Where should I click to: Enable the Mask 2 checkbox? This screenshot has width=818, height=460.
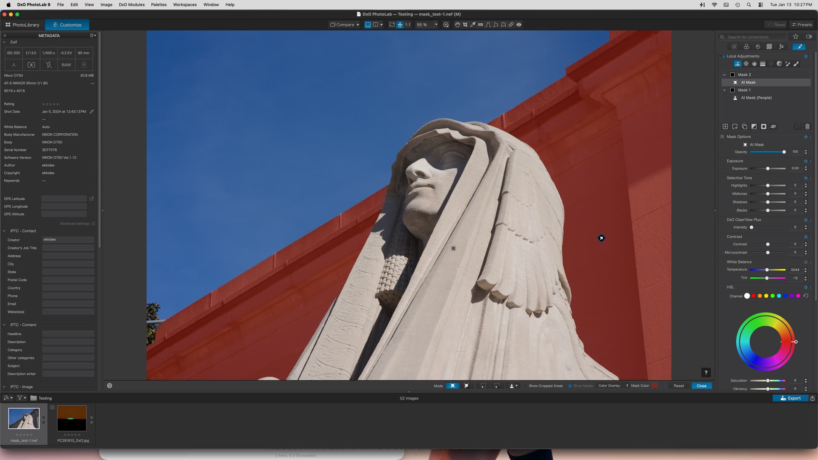[732, 75]
